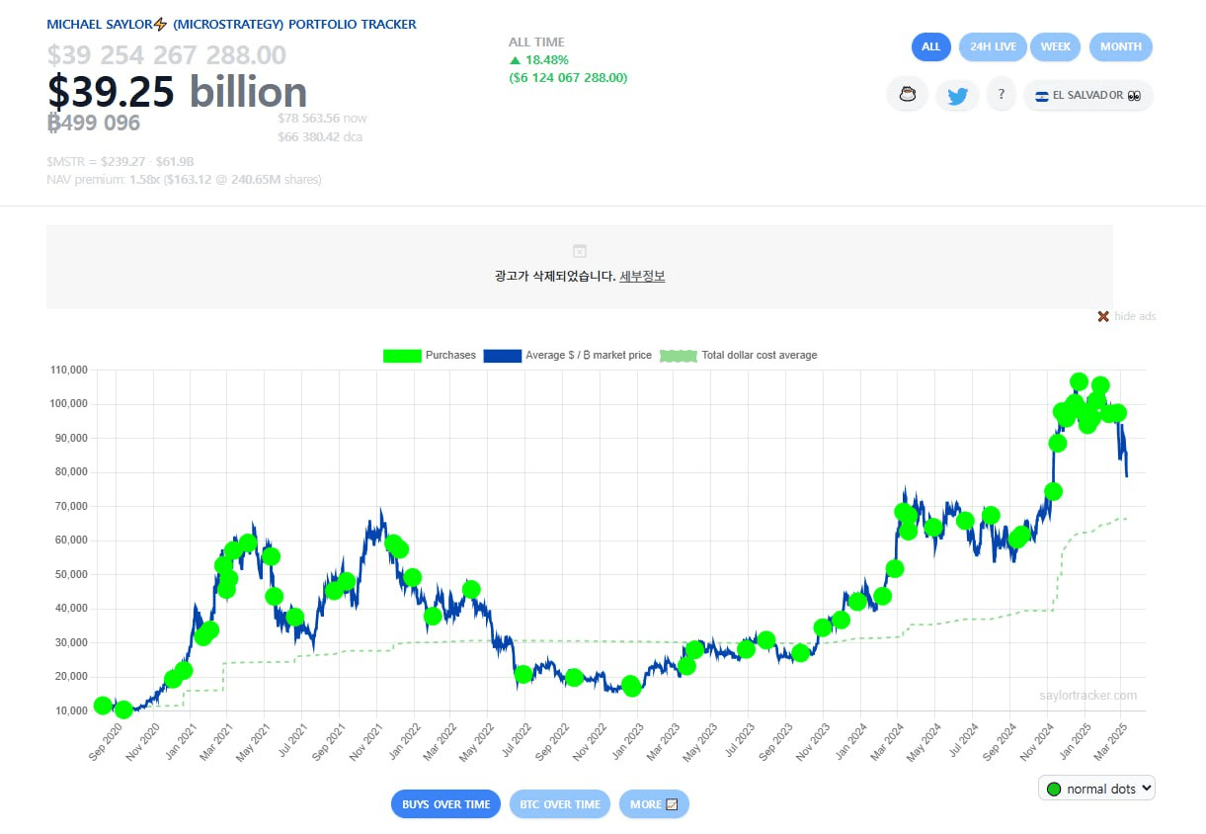Click the $78 563.56 now price
This screenshot has width=1206, height=834.
tap(322, 119)
